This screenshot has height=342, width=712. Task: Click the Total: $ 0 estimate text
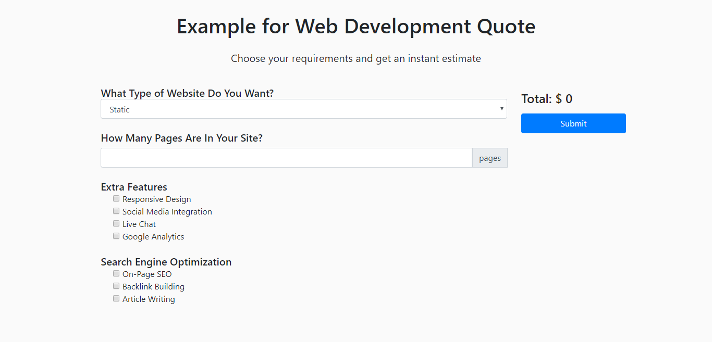(x=546, y=98)
